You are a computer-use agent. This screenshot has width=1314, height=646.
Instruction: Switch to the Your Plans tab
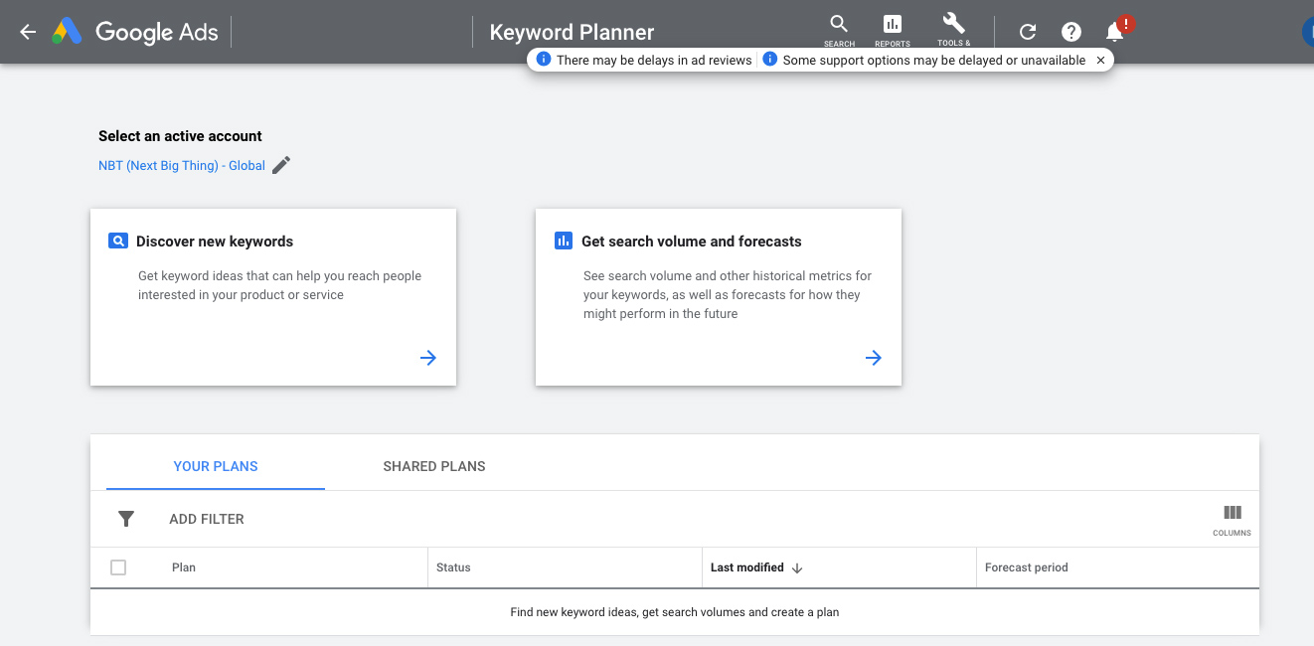pyautogui.click(x=216, y=466)
